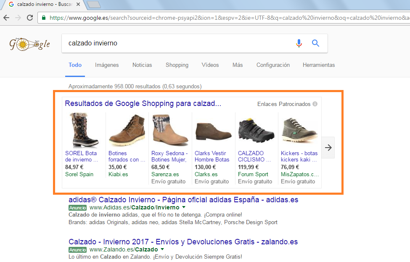The image size is (410, 262).
Task: Click the 76,09 € price
Action: [290, 167]
